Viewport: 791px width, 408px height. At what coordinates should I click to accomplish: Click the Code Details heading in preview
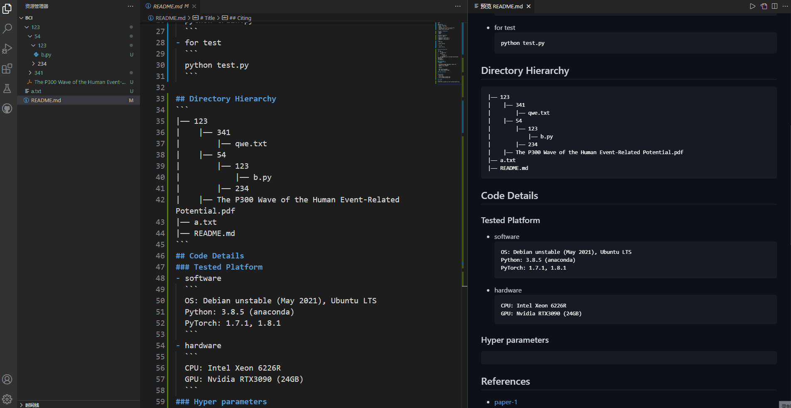pos(509,196)
